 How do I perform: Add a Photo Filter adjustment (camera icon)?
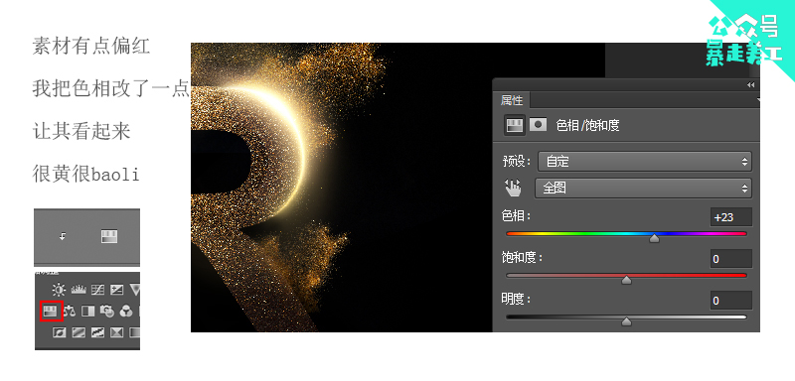(x=107, y=311)
